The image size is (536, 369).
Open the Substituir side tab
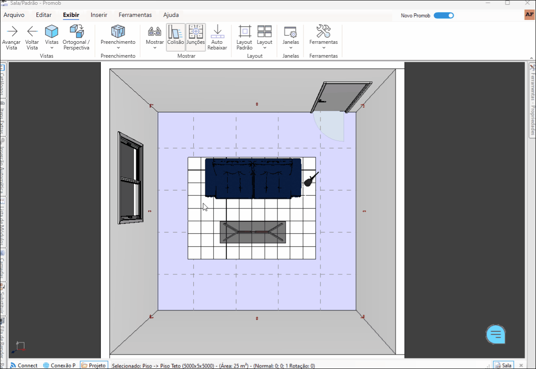click(2, 299)
